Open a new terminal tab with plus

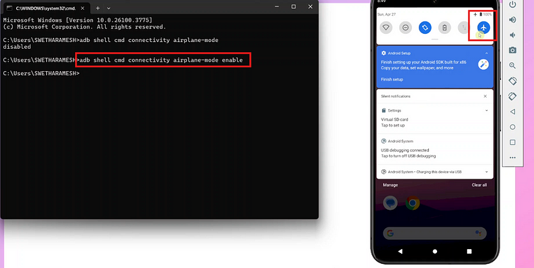click(x=98, y=8)
